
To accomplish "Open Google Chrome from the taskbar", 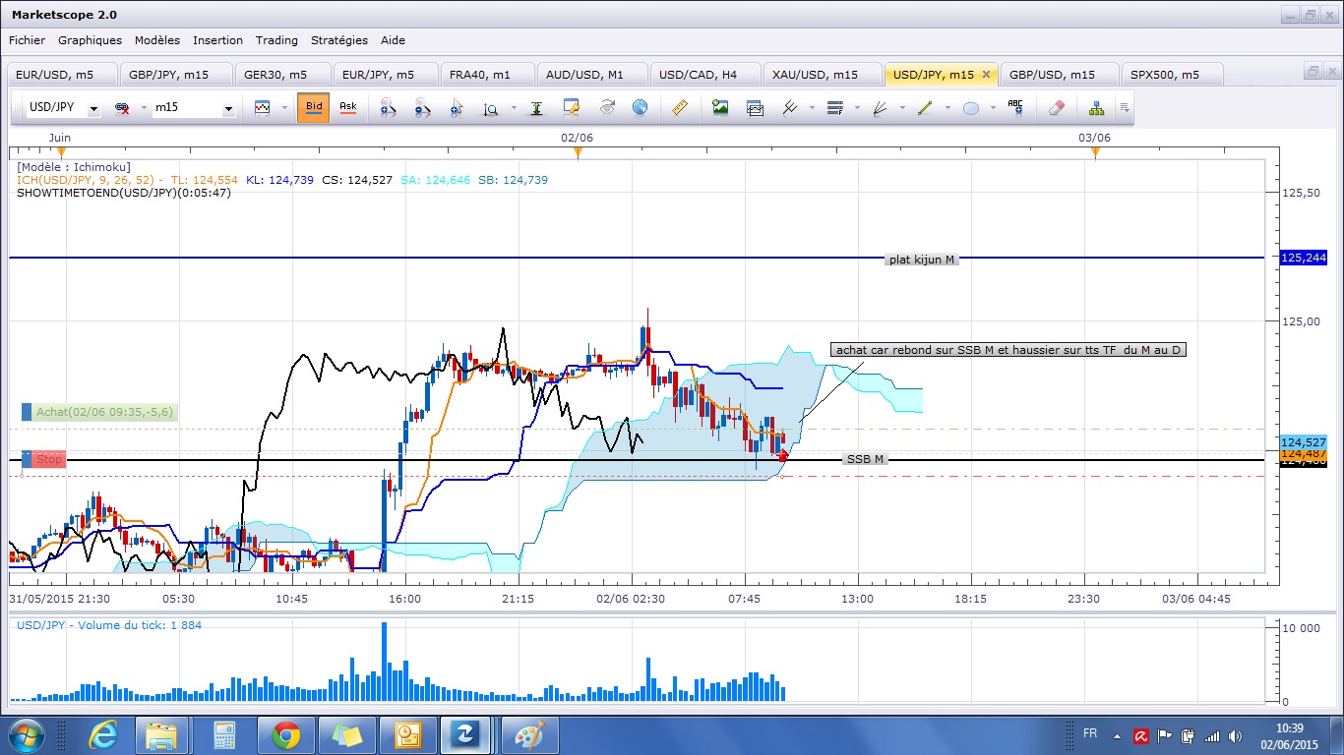I will (x=286, y=734).
